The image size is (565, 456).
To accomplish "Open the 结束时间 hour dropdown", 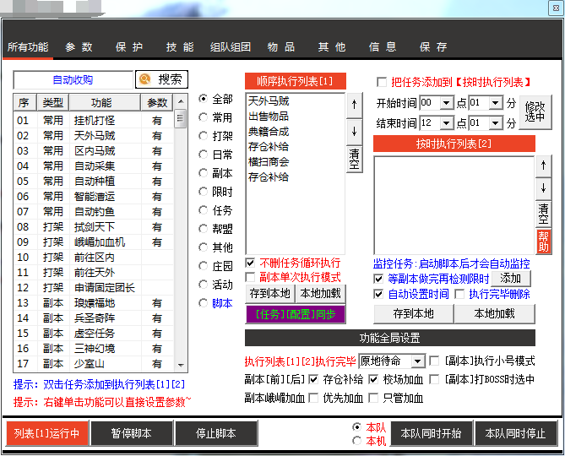I will tap(447, 123).
